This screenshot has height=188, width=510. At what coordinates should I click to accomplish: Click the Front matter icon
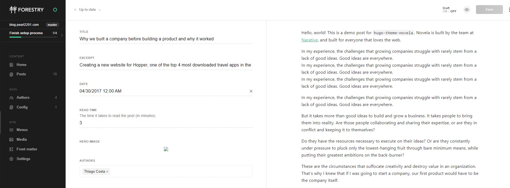(x=11, y=149)
